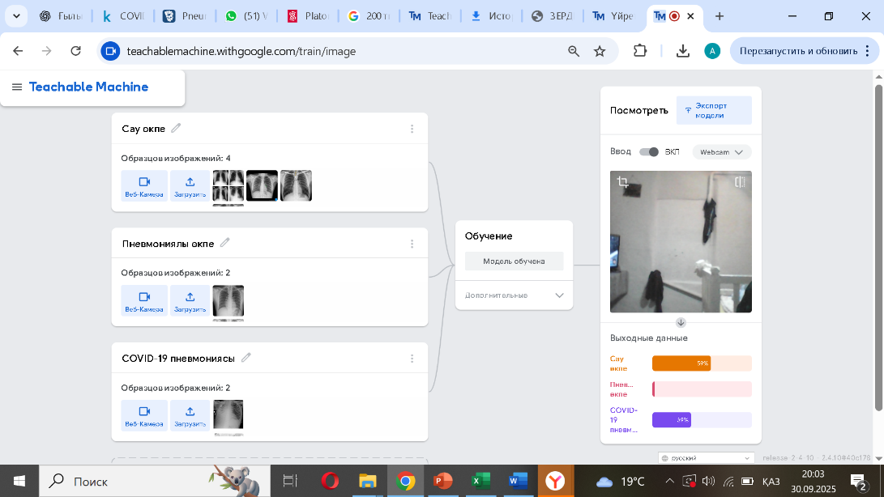Switch to the Google 200 tab

coord(369,16)
